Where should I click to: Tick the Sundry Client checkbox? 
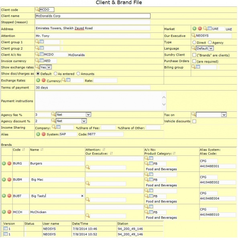pyautogui.click(x=194, y=55)
